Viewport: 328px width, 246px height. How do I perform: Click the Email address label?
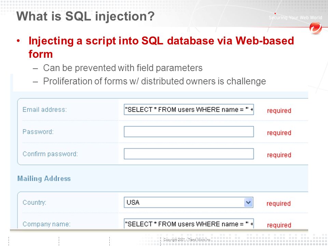pyautogui.click(x=44, y=110)
